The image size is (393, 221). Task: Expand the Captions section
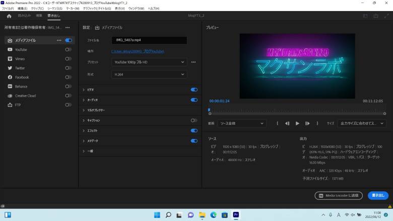tap(84, 121)
